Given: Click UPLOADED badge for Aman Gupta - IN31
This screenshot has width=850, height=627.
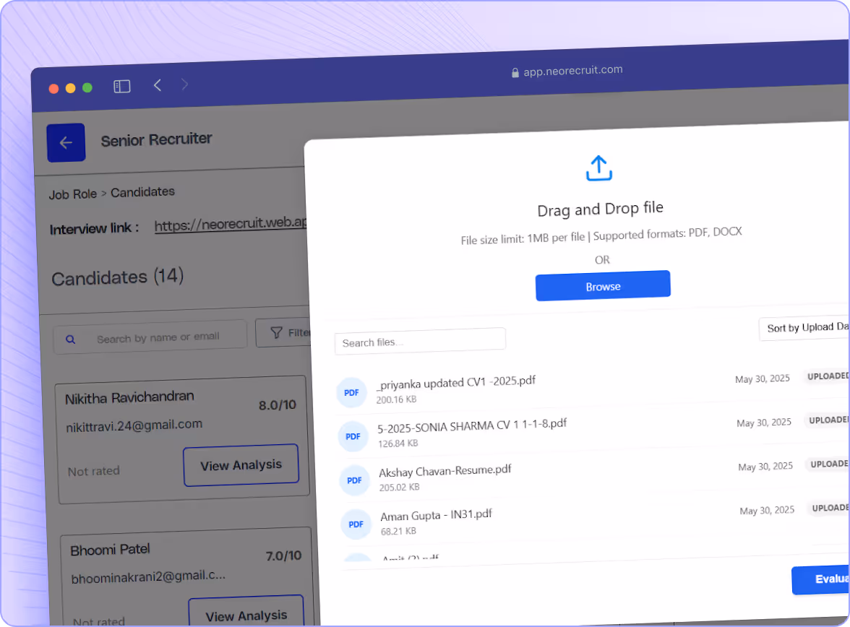Looking at the screenshot, I should 830,508.
